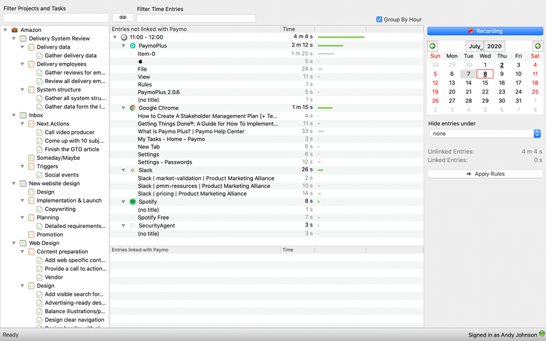Select the Content preparation task list
The height and width of the screenshot is (341, 546).
point(62,251)
